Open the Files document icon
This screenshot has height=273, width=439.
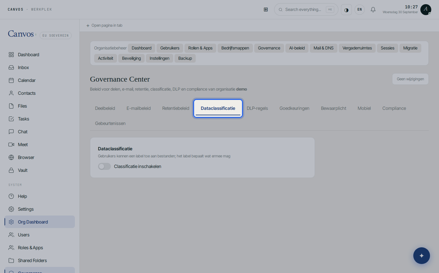pos(11,106)
